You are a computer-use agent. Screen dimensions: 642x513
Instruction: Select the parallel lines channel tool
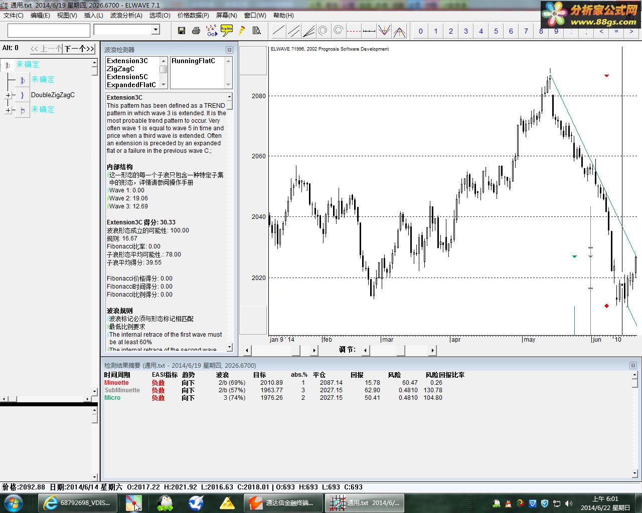(293, 31)
